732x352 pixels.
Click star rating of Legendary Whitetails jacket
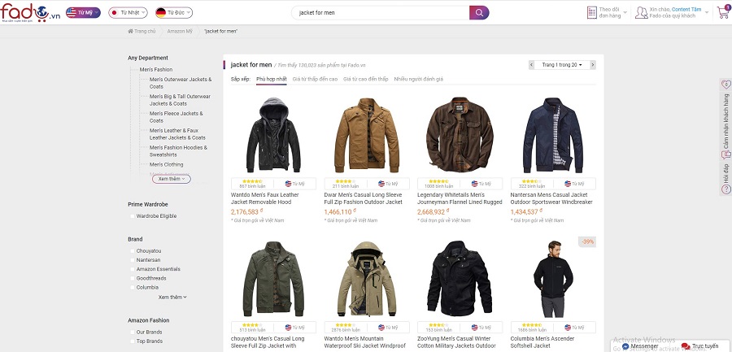coord(439,181)
